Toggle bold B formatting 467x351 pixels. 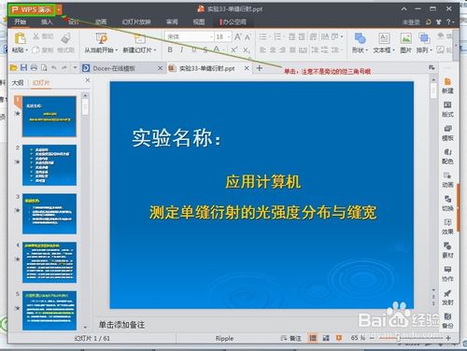pyautogui.click(x=170, y=49)
